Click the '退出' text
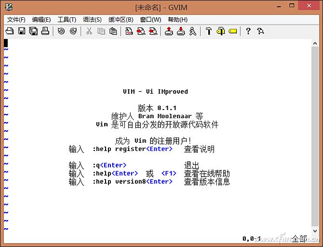Image resolution: width=323 pixels, height=247 pixels. [191, 165]
